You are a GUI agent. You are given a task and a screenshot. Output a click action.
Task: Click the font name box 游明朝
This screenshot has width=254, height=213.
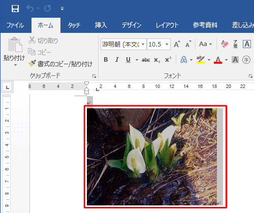(120, 45)
